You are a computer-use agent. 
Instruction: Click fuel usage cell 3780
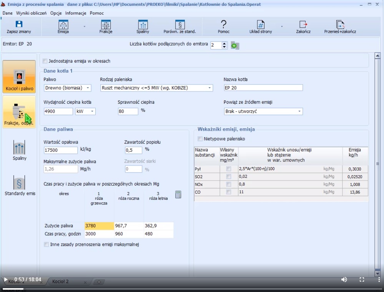click(x=99, y=226)
